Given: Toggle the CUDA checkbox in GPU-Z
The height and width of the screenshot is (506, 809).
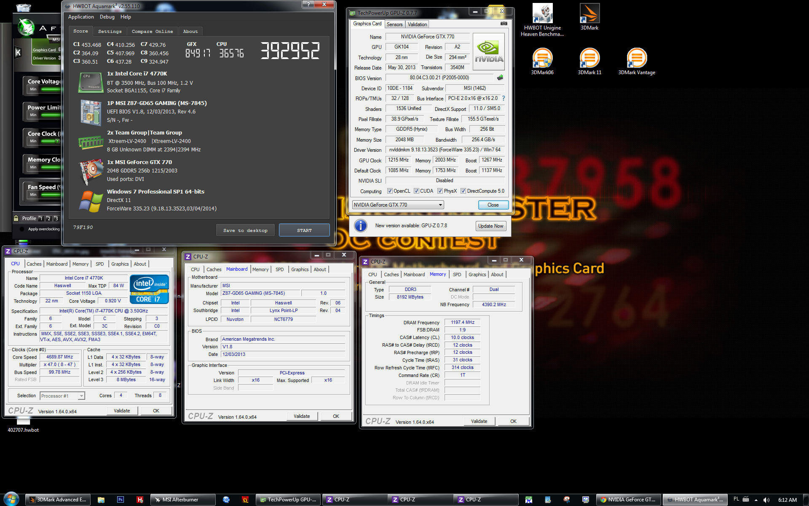Looking at the screenshot, I should click(x=416, y=191).
